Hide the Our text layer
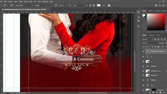The width and height of the screenshot is (167, 94). [x=143, y=85]
